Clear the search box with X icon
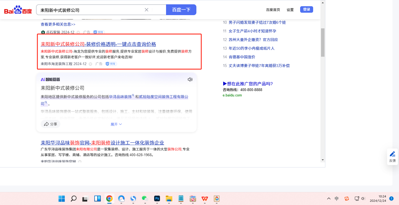Screen dimensions: 399x205 [x=147, y=10]
